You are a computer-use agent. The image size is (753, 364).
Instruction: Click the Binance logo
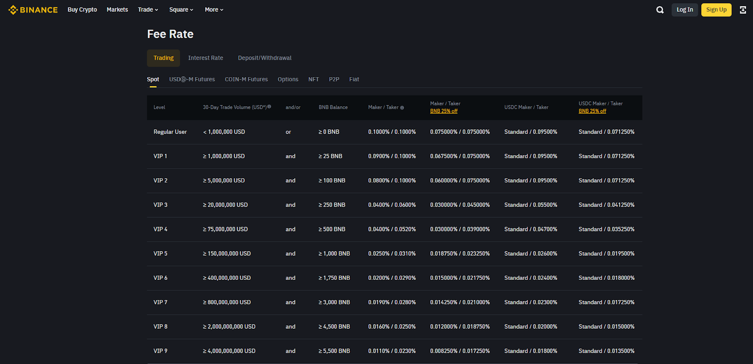click(x=33, y=10)
